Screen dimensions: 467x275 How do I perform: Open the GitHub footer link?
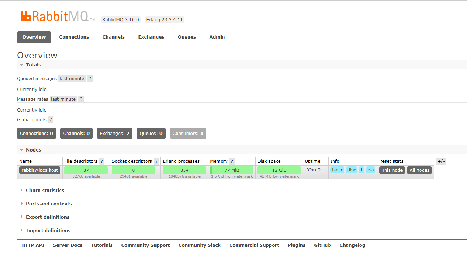tap(322, 245)
